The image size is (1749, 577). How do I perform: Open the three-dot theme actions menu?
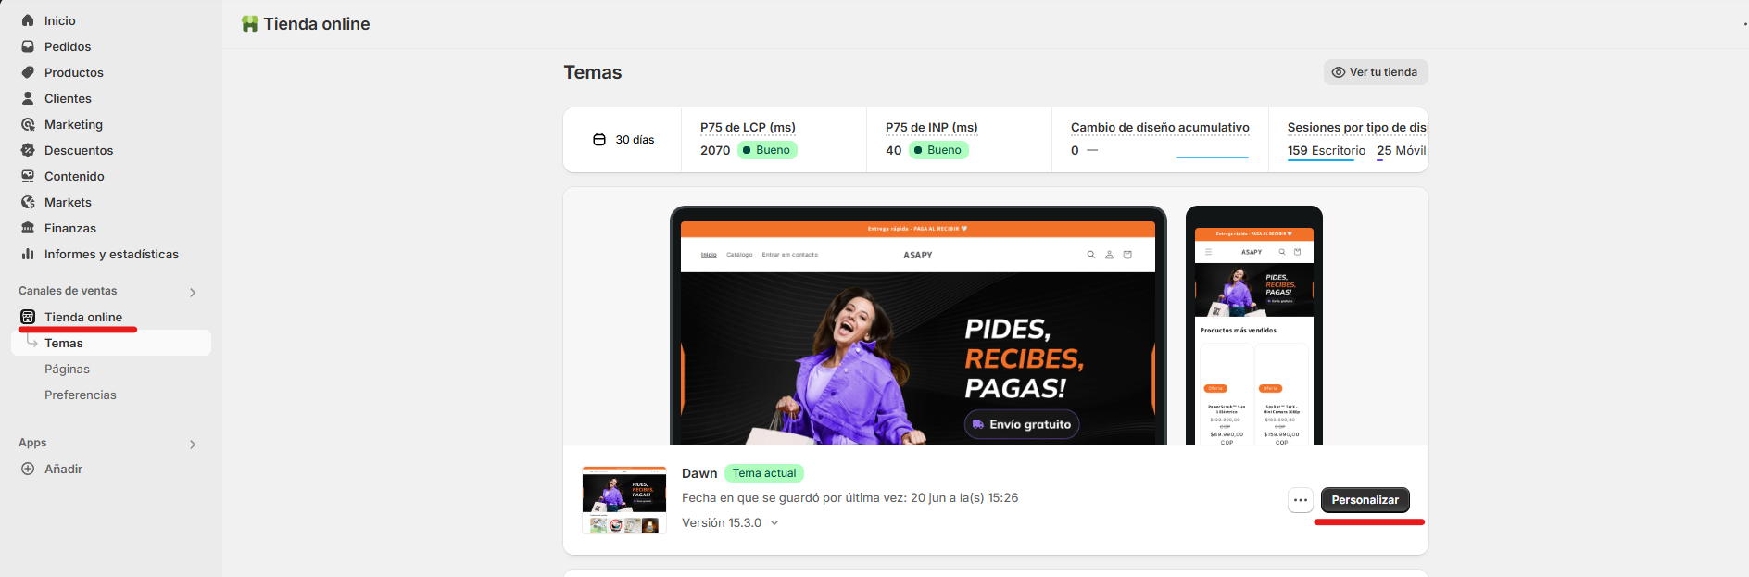[x=1301, y=500]
